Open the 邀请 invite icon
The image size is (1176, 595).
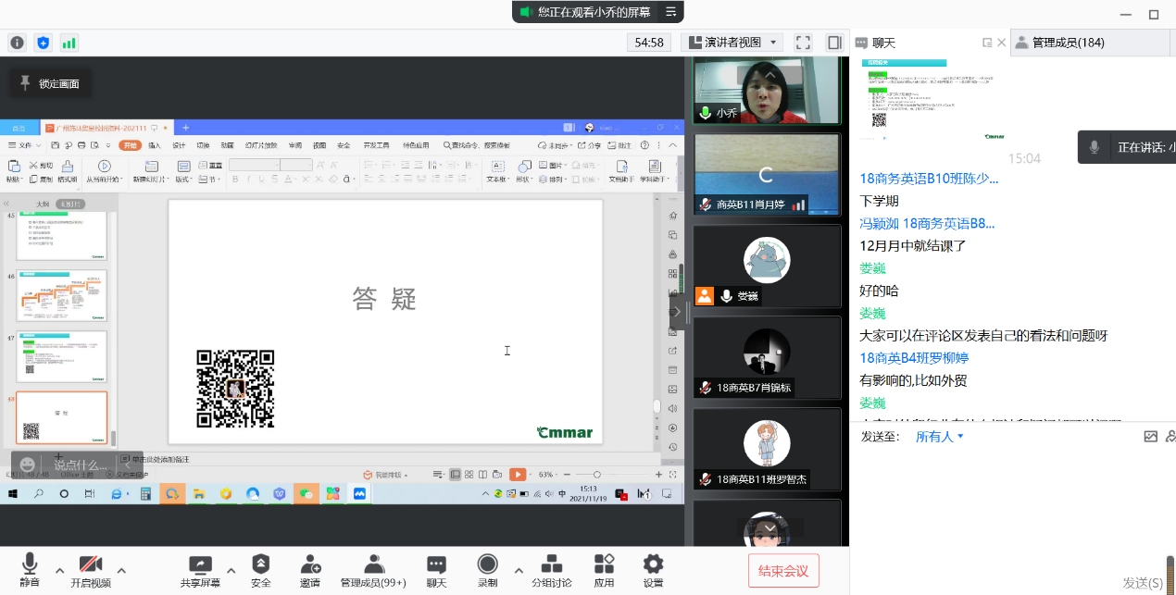pos(310,571)
